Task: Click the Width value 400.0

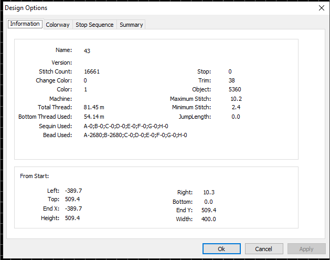Action: click(x=209, y=219)
